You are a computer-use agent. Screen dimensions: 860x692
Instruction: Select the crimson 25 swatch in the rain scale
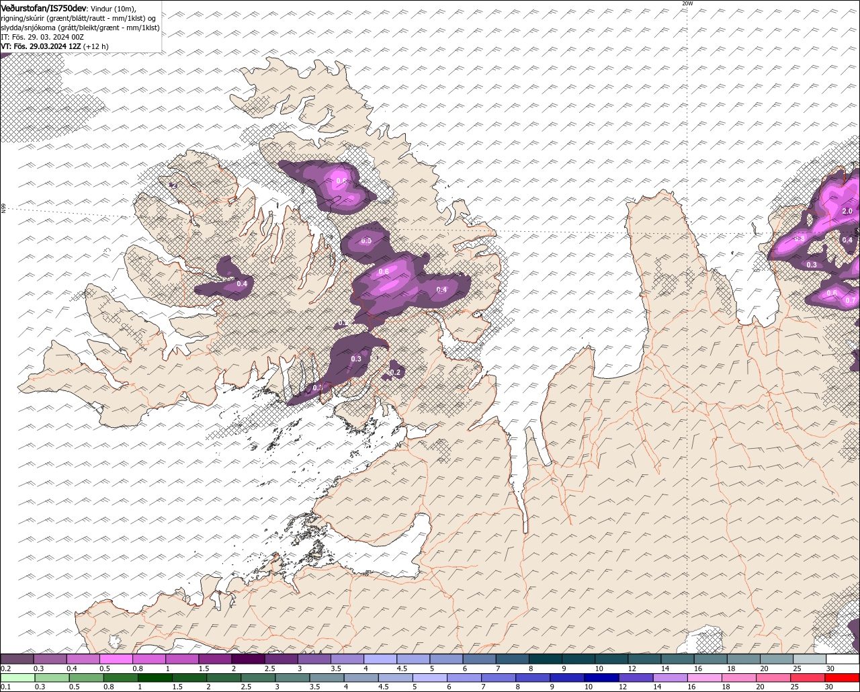(808, 678)
